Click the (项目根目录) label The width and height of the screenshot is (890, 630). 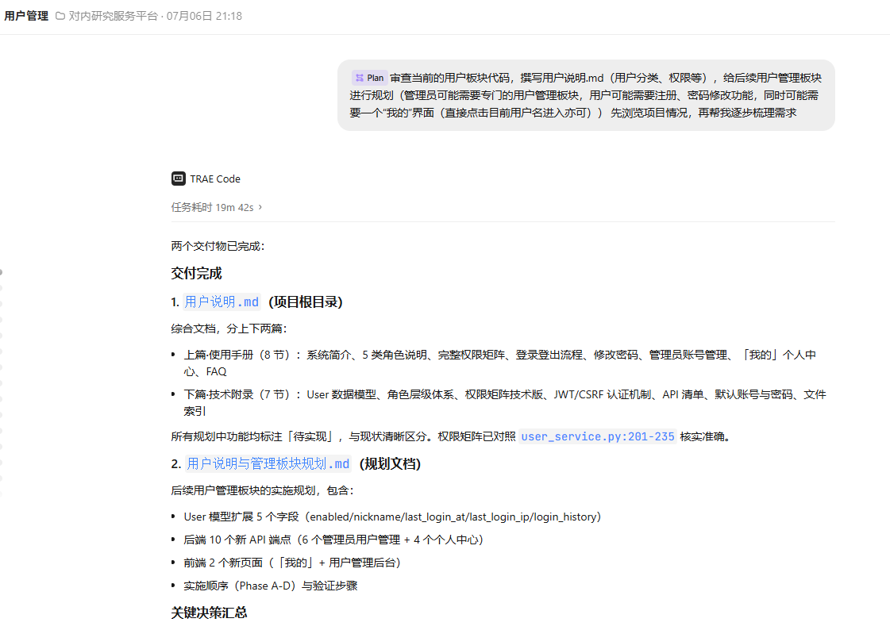pyautogui.click(x=306, y=302)
